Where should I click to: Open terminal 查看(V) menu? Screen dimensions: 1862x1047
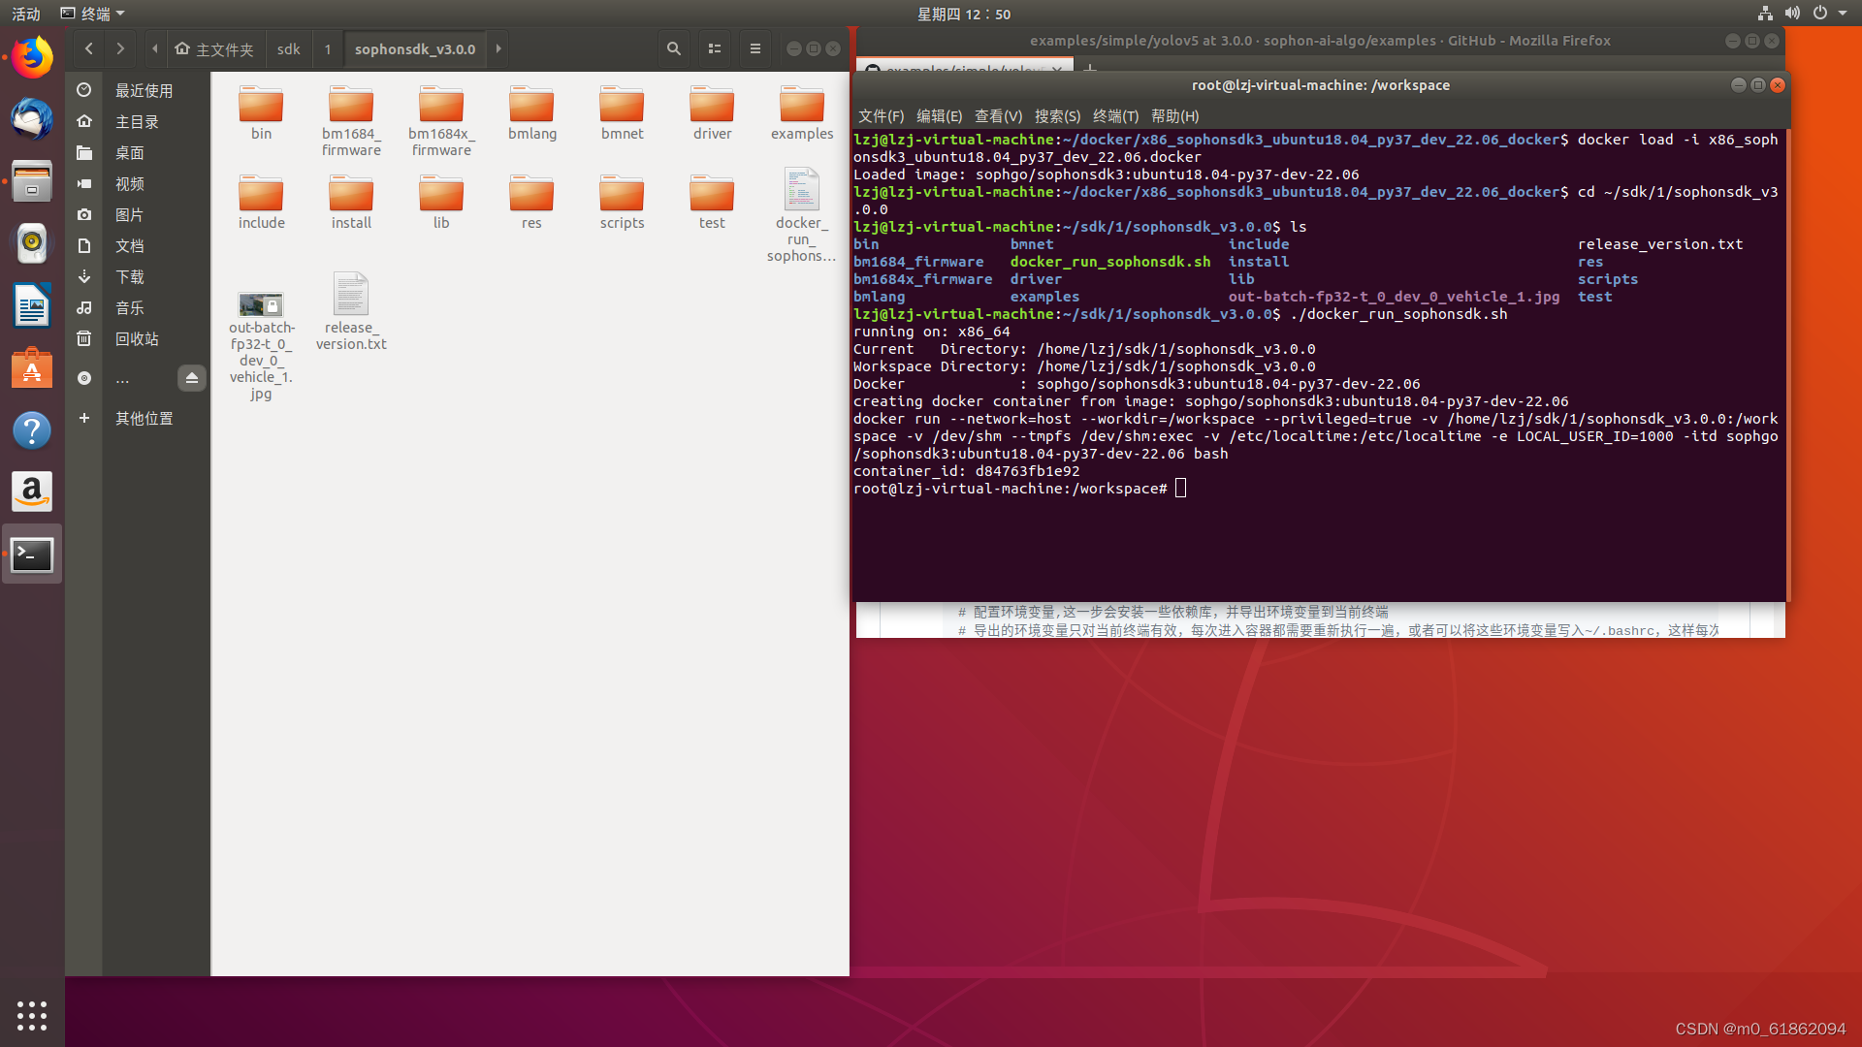(998, 116)
